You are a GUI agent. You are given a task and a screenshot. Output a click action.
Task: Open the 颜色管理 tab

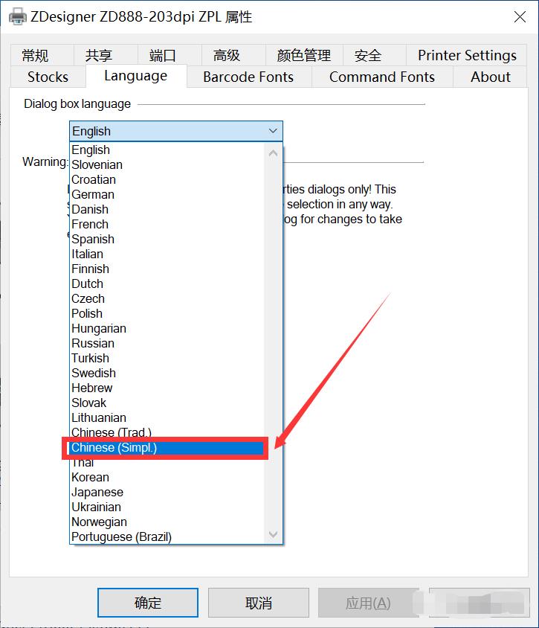(x=303, y=56)
